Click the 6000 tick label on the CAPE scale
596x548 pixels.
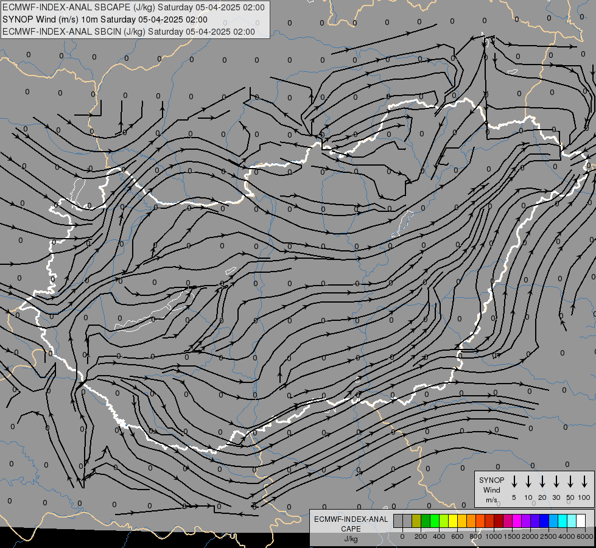pyautogui.click(x=585, y=536)
